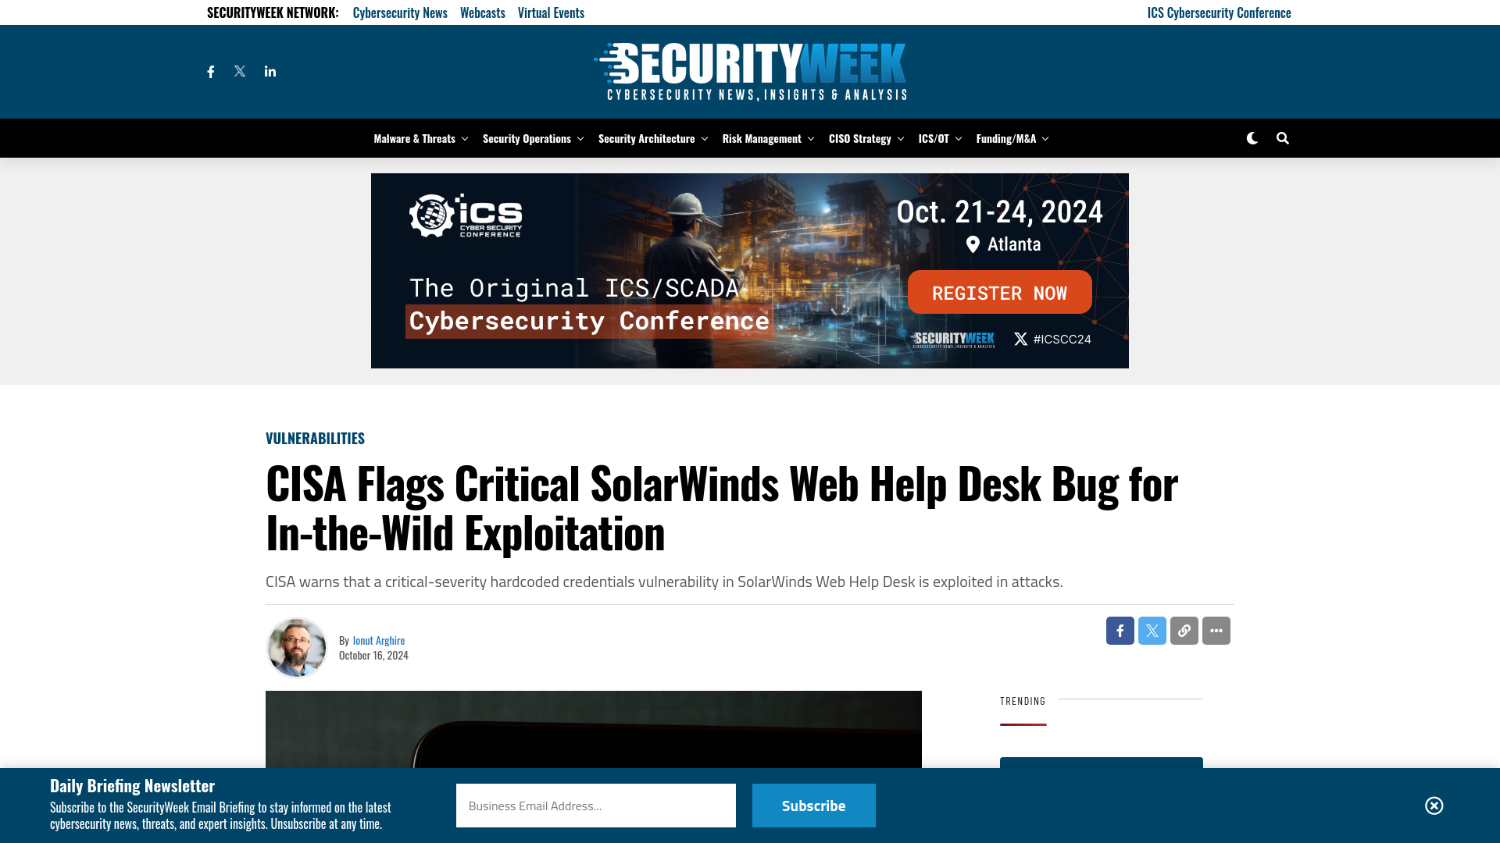Click the more sharing options icon
This screenshot has height=843, width=1500.
click(1216, 630)
